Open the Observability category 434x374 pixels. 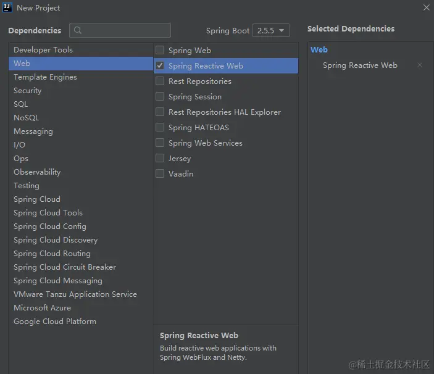tap(81, 172)
